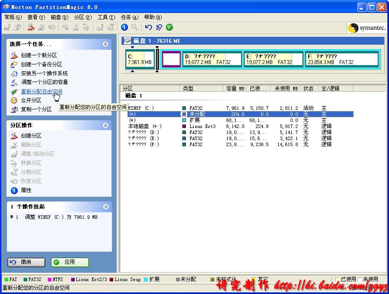Click the 撤消 button

pyautogui.click(x=26, y=262)
